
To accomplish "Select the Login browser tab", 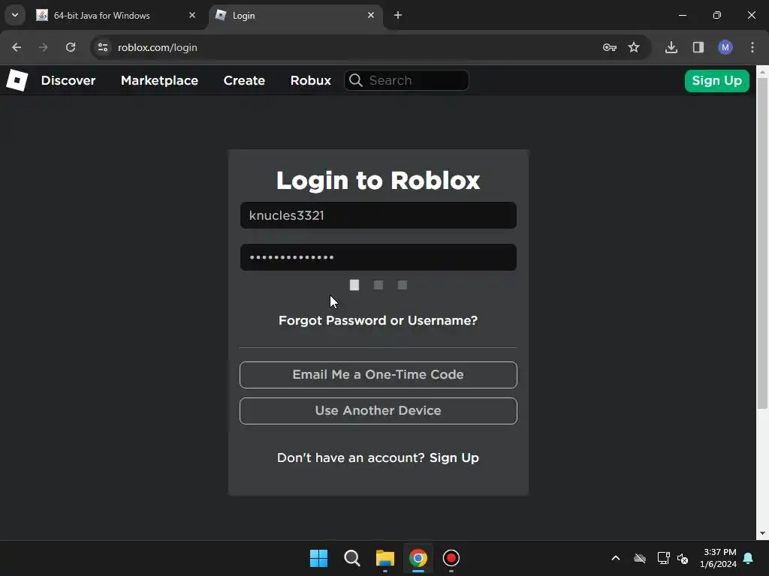I will click(297, 15).
